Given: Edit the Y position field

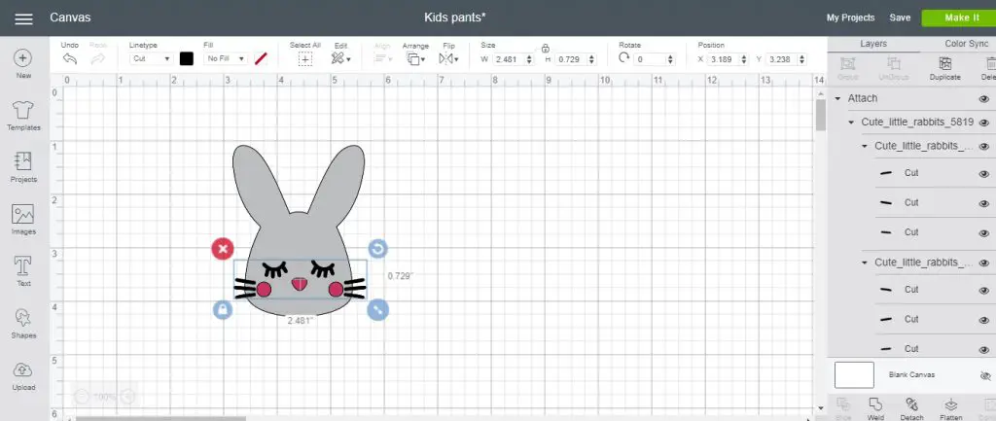Looking at the screenshot, I should click(x=780, y=59).
